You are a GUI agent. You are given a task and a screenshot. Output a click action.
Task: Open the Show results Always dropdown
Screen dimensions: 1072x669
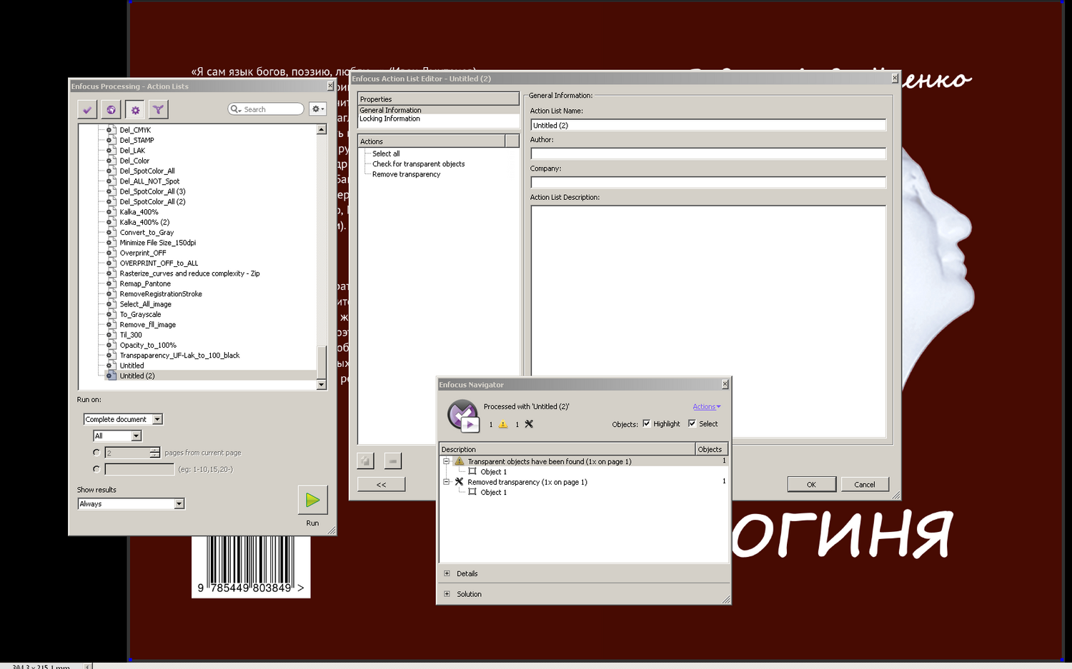(131, 504)
